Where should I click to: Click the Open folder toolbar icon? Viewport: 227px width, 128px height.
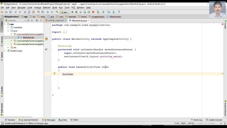coord(2,12)
